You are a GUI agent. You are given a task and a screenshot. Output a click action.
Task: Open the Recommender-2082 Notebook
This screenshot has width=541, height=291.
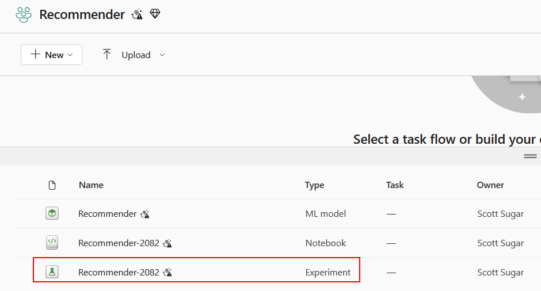click(119, 243)
